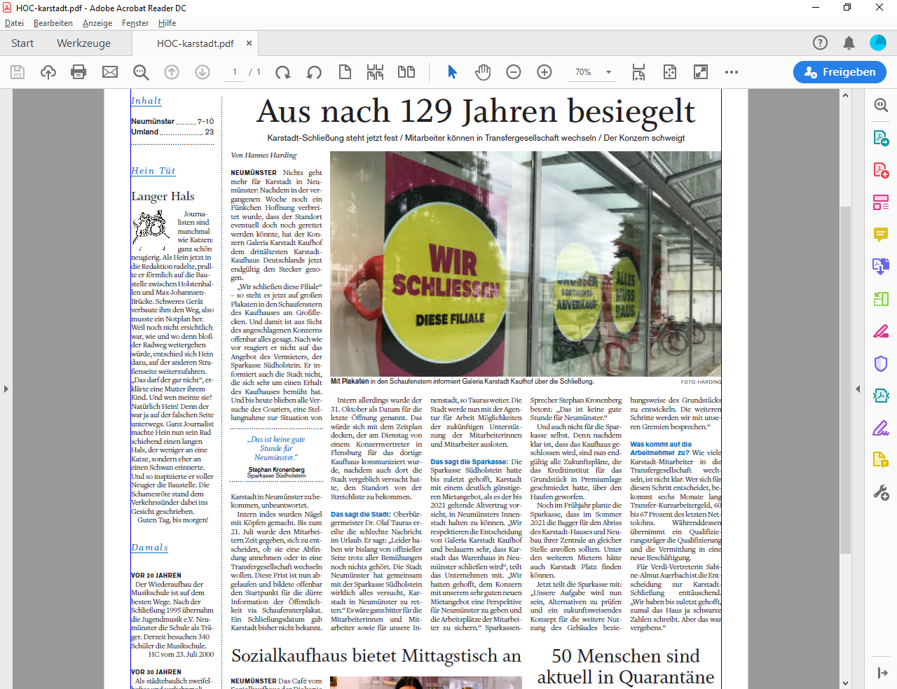Open Organize pages tool in right pane

[881, 202]
